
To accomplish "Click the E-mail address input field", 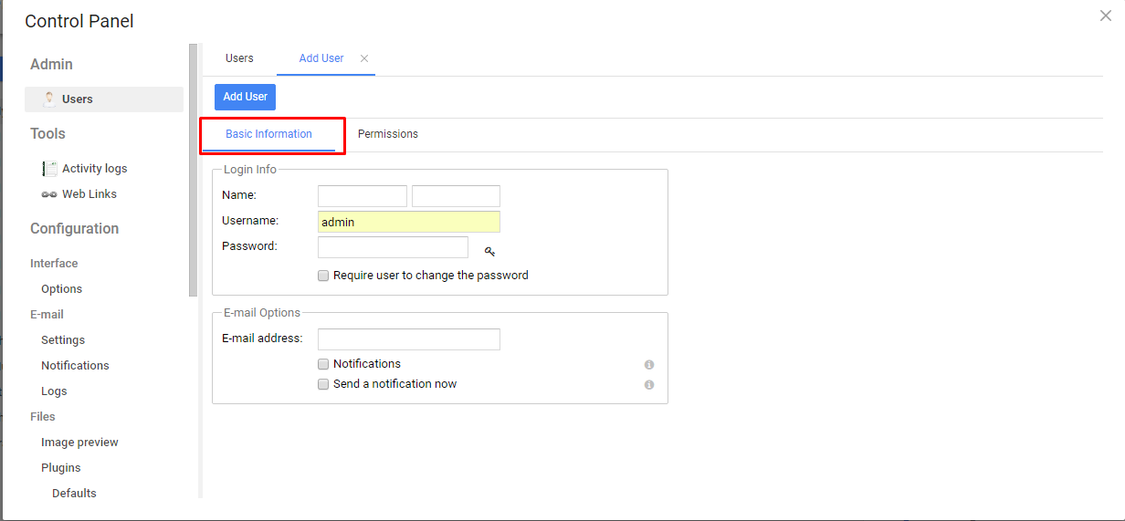I will point(409,339).
